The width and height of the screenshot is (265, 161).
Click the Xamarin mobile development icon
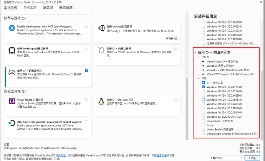point(12,28)
